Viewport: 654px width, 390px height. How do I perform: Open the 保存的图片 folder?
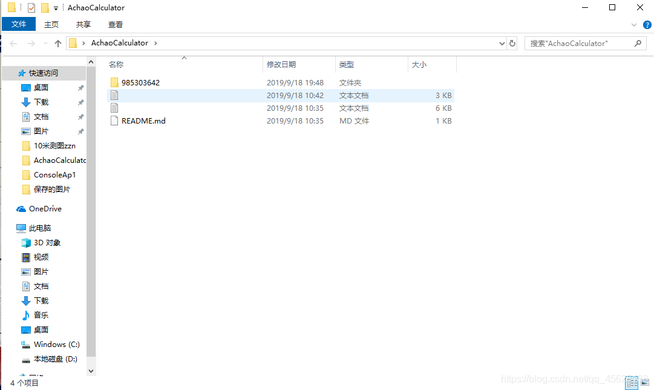[51, 190]
